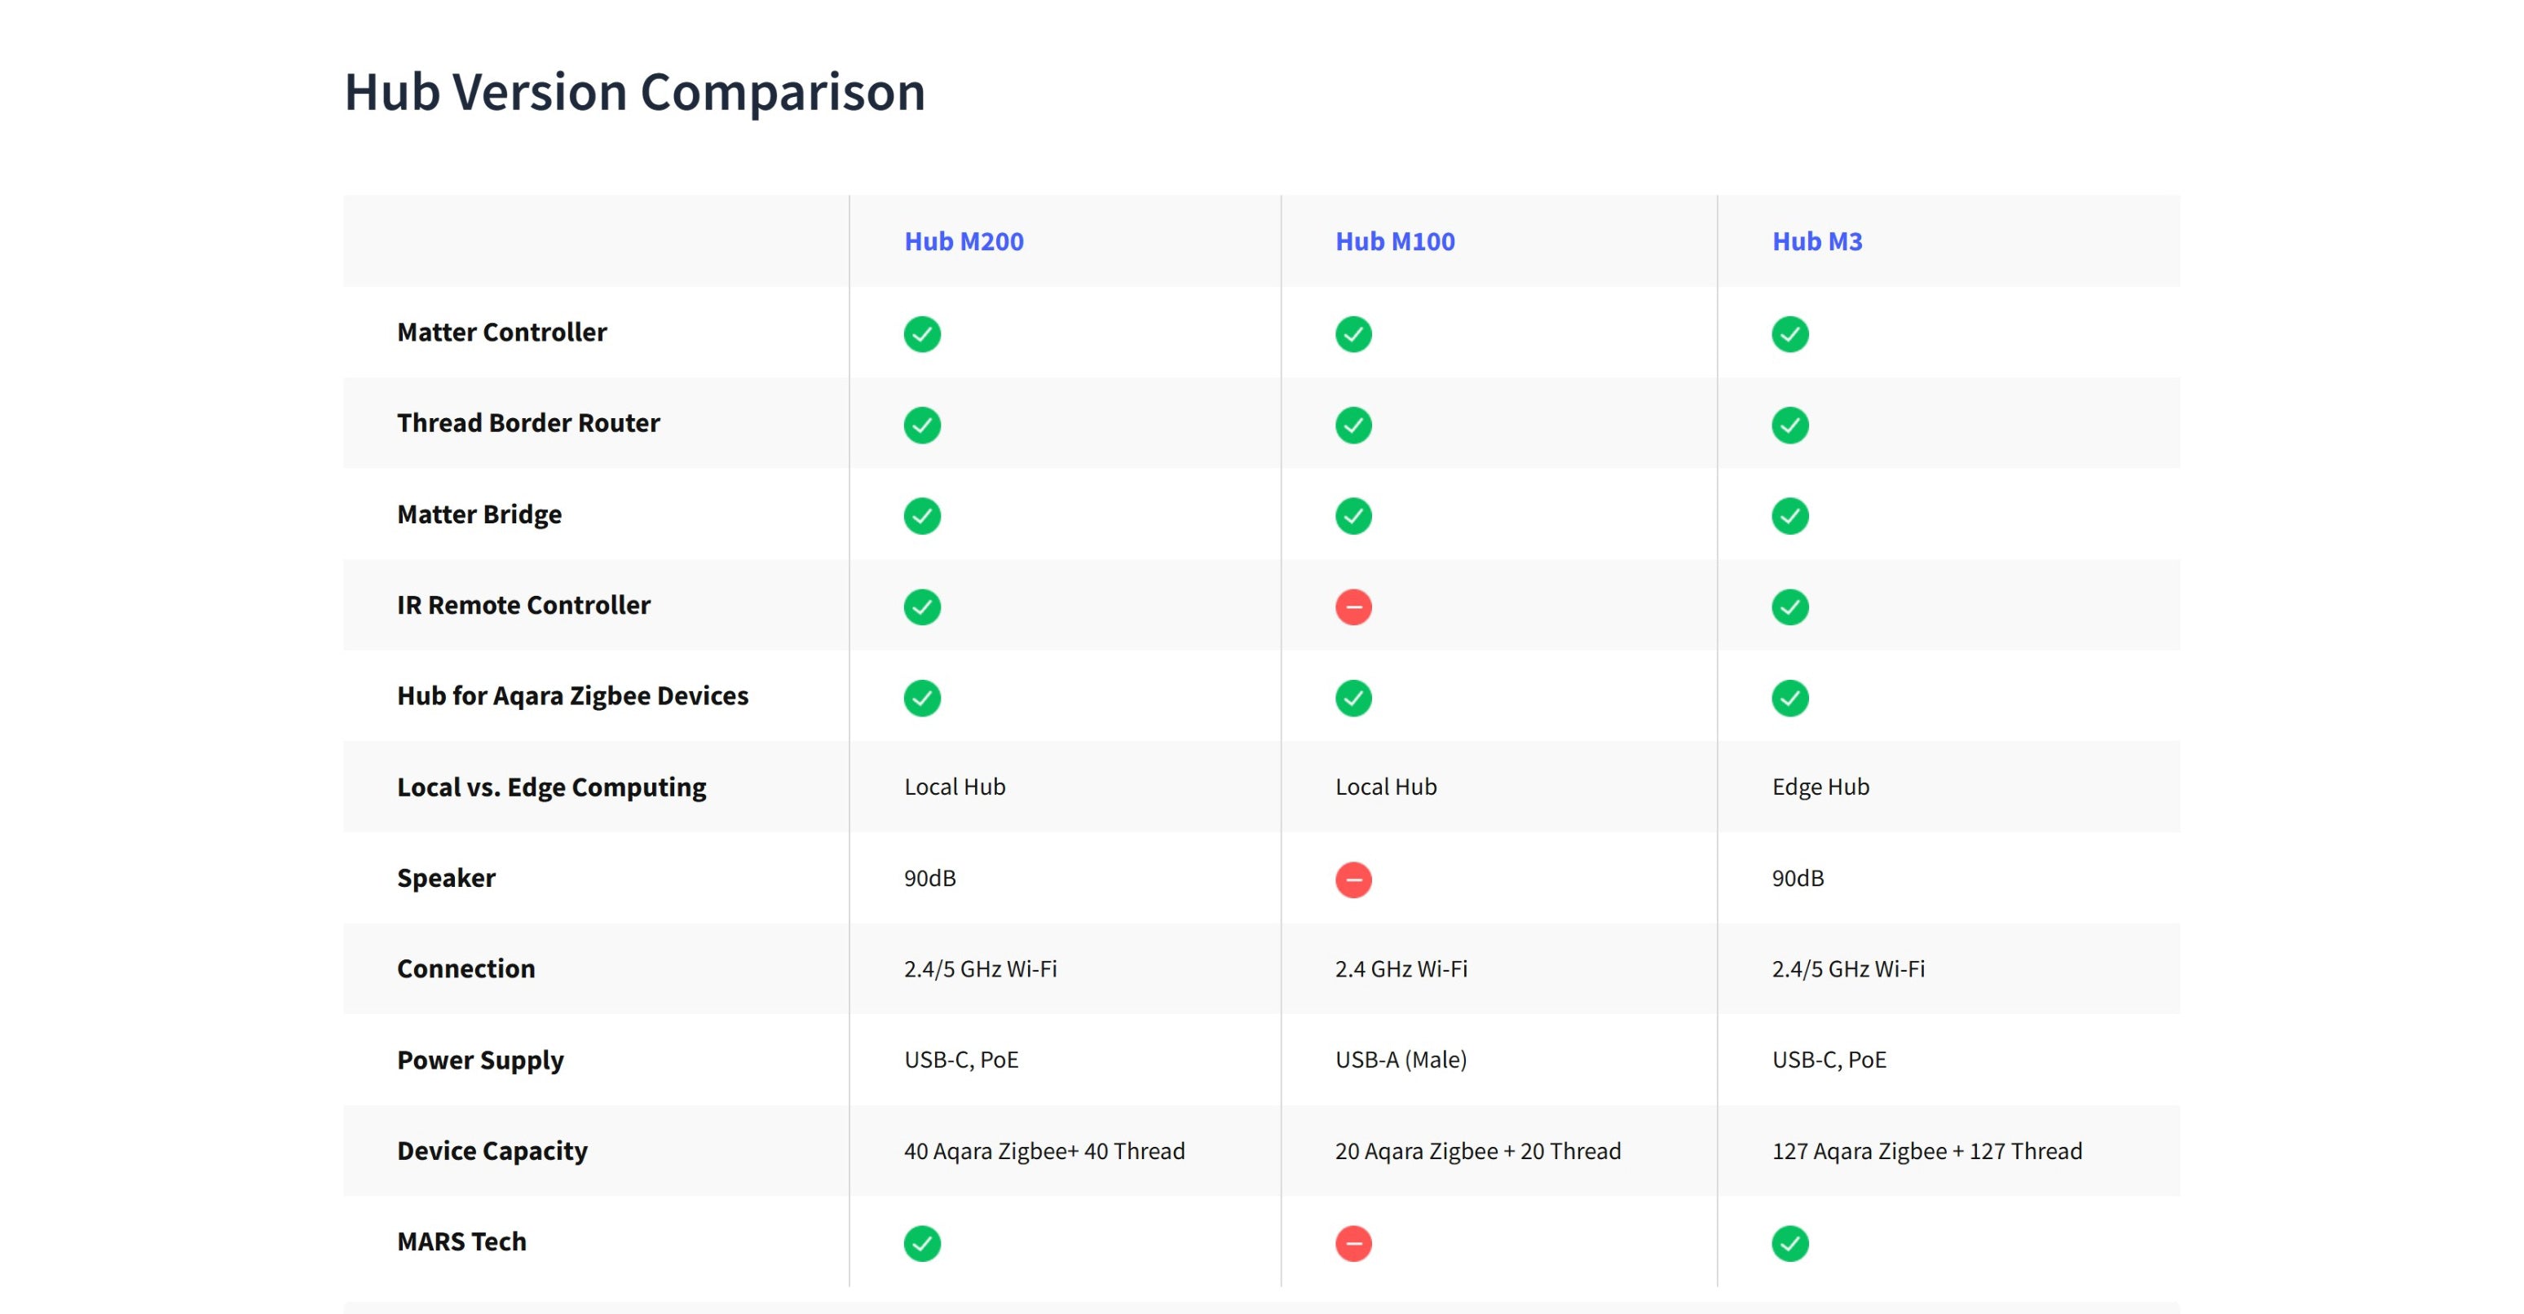Click Hub M100 MARS Tech red minus icon
Screen dimensions: 2524x1314
coord(1353,1243)
